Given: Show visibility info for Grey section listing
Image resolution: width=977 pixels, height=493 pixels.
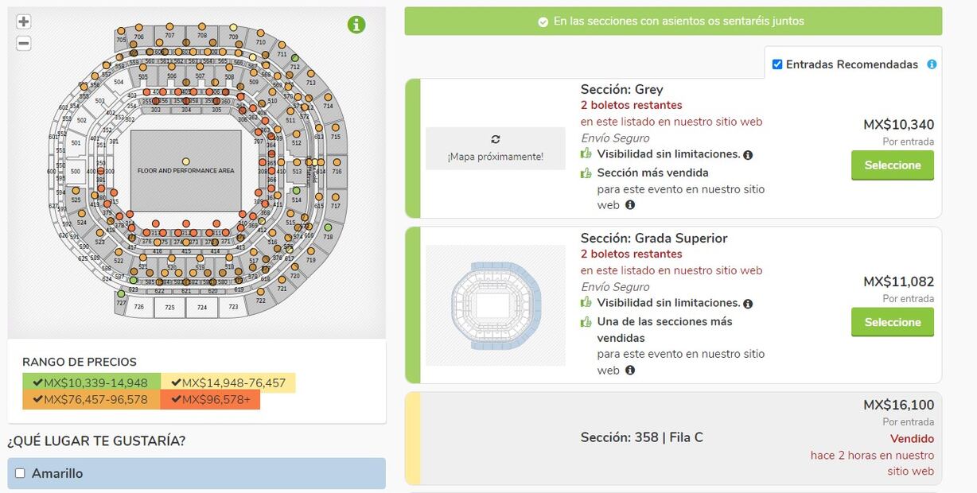Looking at the screenshot, I should click(x=748, y=155).
